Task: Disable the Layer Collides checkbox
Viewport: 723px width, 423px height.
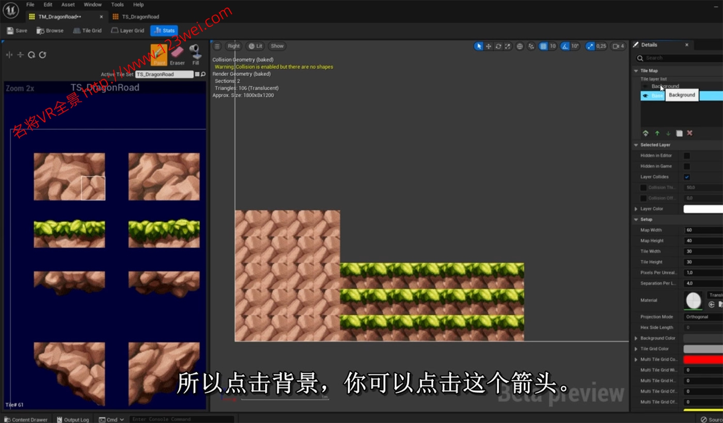Action: [x=687, y=176]
